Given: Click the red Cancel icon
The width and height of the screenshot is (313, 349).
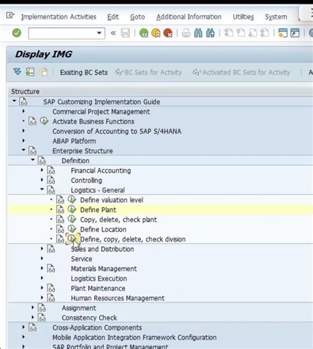Looking at the screenshot, I should click(168, 33).
